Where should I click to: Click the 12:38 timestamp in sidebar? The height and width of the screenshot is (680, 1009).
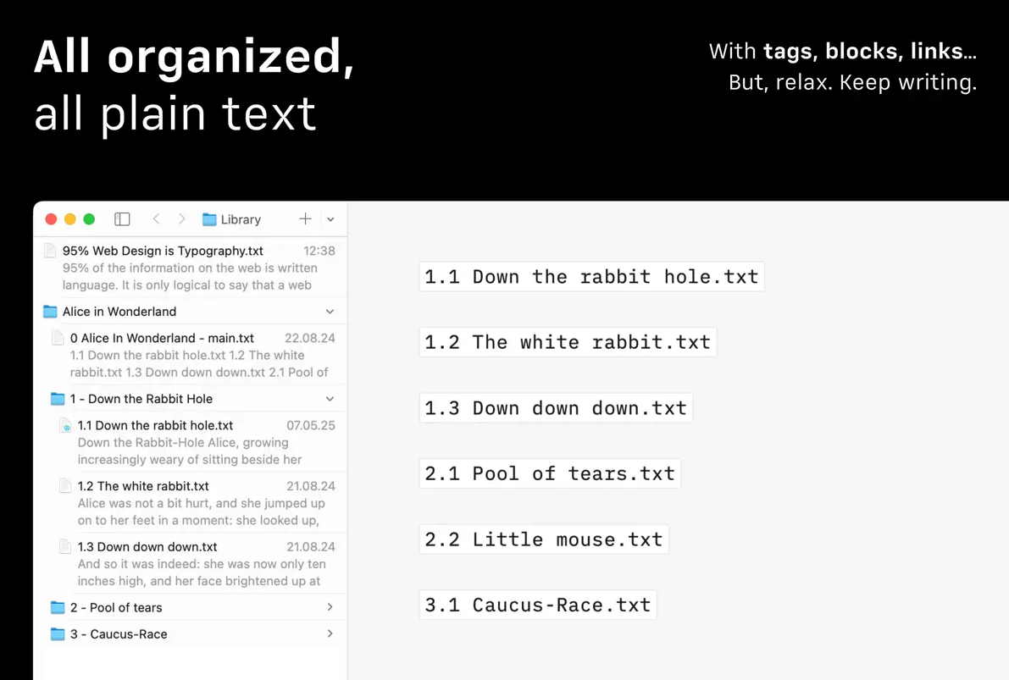pyautogui.click(x=319, y=251)
